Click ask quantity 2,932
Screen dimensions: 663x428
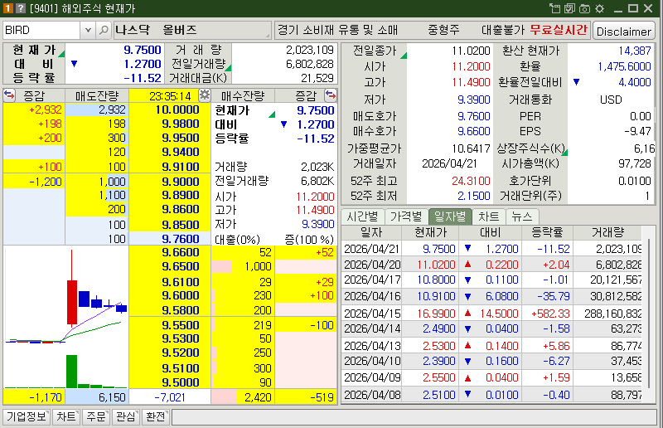(97, 109)
